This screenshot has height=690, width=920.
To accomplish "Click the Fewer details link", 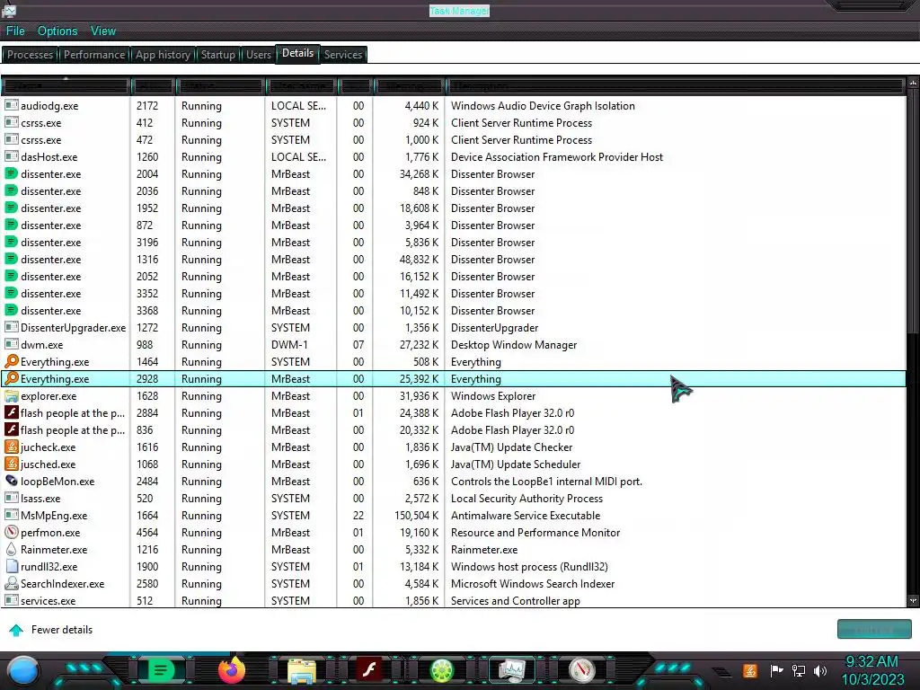I will [x=62, y=630].
